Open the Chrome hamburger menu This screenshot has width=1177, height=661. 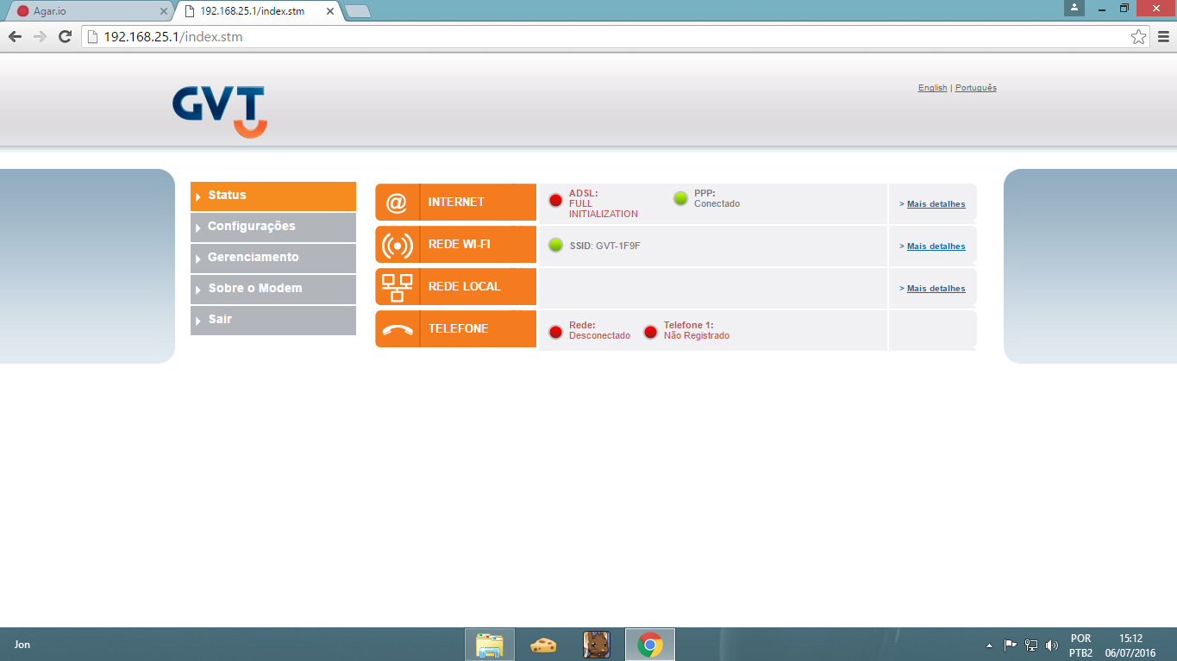click(1163, 36)
